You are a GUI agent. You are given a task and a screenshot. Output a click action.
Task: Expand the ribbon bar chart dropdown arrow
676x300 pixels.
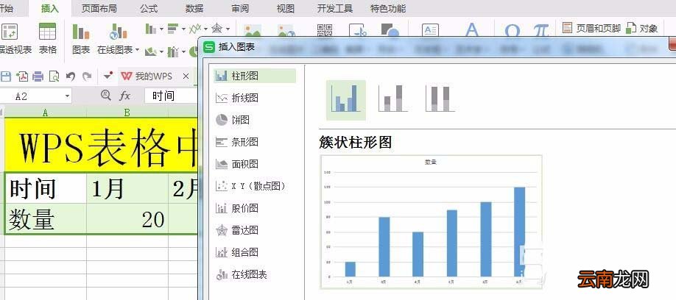tap(183, 29)
